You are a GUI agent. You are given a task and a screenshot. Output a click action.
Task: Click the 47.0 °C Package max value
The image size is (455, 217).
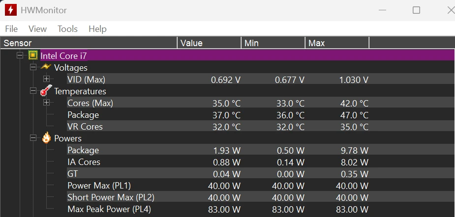(x=354, y=115)
